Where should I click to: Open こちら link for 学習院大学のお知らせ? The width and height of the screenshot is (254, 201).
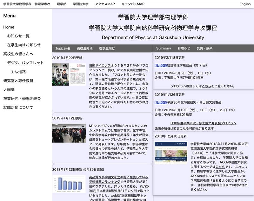coord(204,162)
